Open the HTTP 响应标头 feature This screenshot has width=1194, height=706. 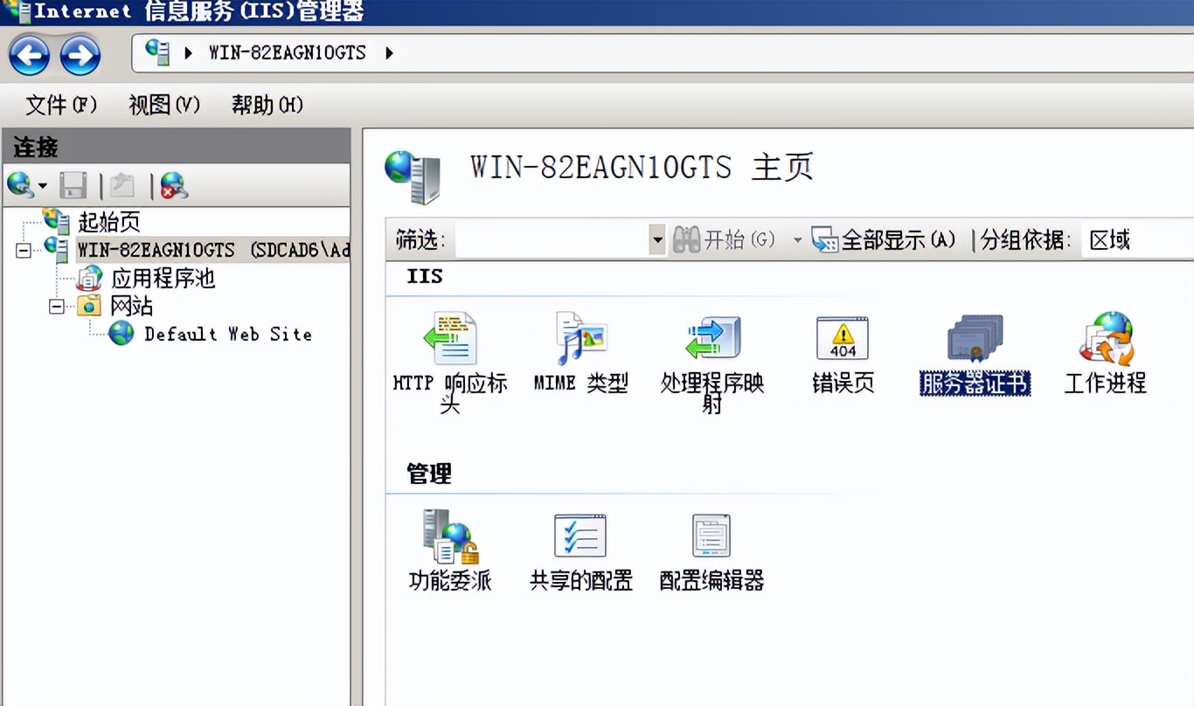point(450,362)
